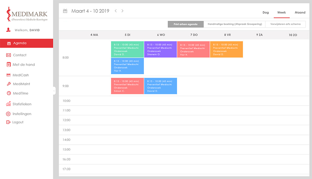Click the Agenda calendar icon in sidebar

(9, 43)
